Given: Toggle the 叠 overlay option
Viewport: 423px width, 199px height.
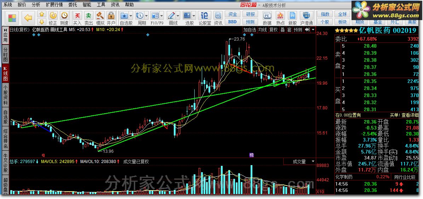Looking at the screenshot, I should tap(282, 30).
